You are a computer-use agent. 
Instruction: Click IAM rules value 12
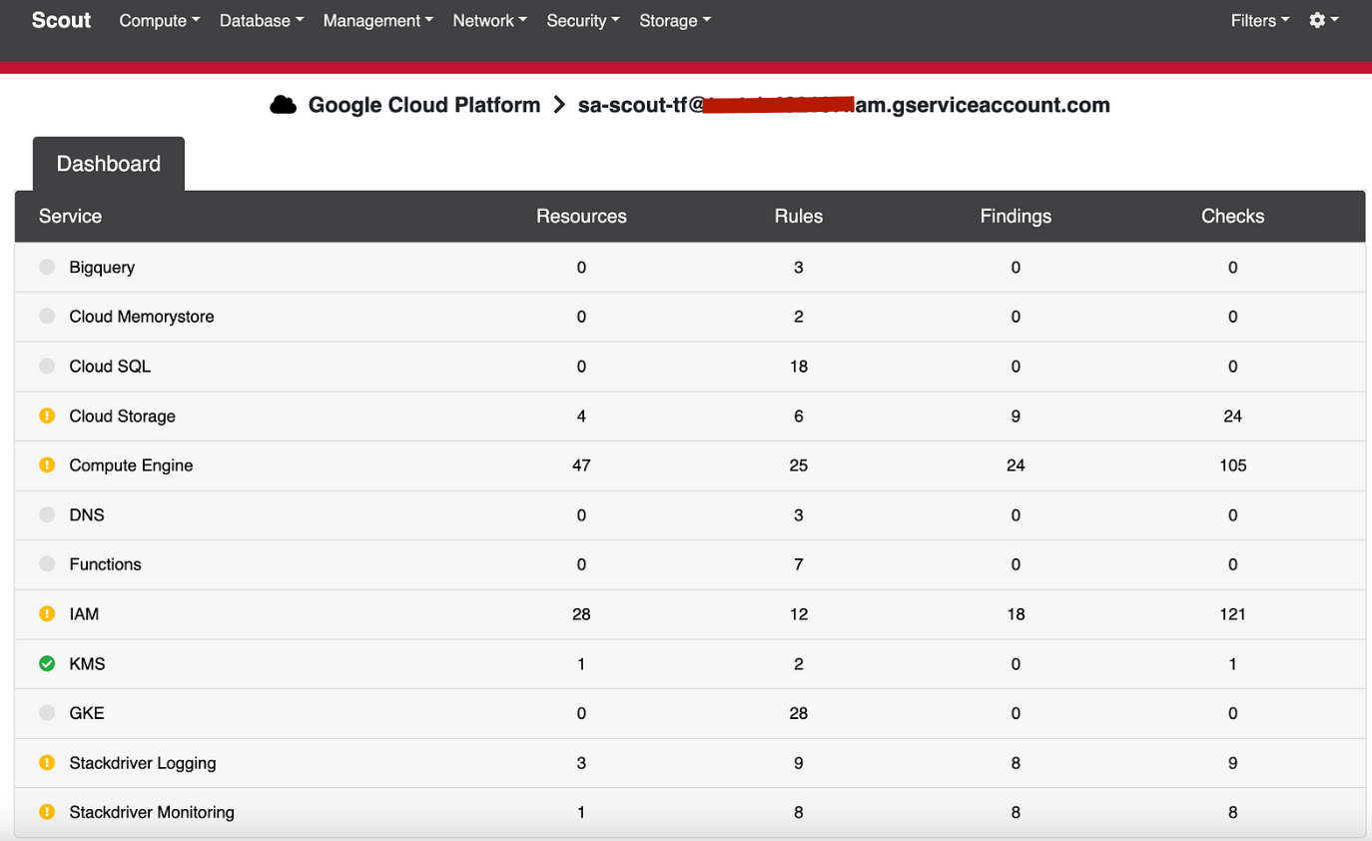click(799, 614)
